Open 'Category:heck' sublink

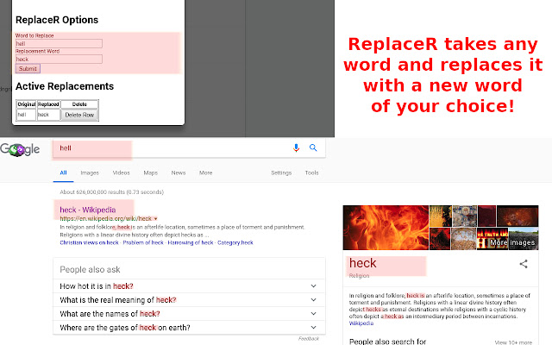pyautogui.click(x=235, y=242)
